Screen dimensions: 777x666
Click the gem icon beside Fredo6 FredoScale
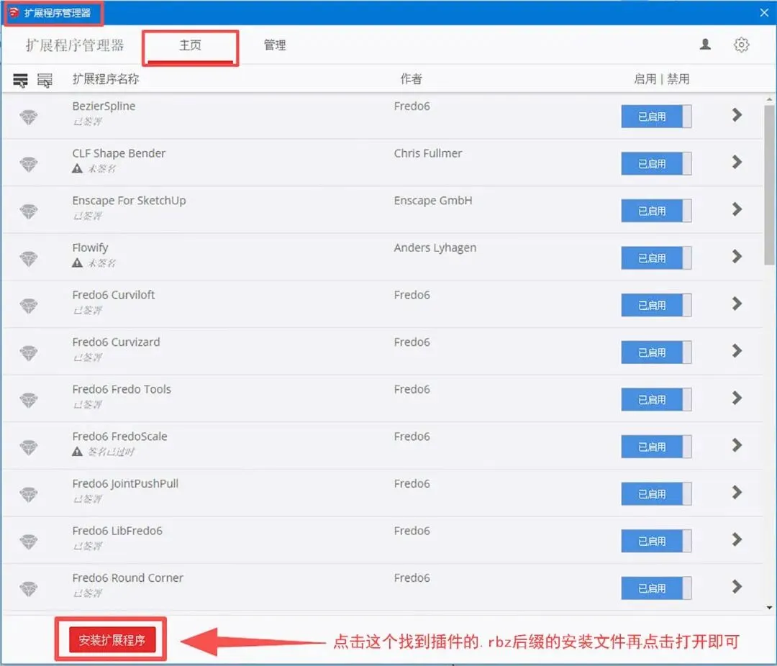(x=29, y=447)
